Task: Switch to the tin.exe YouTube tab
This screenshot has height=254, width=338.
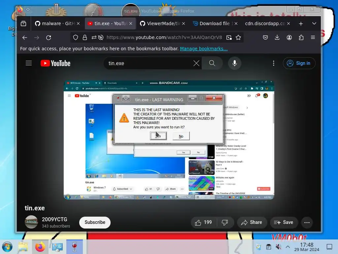Action: pyautogui.click(x=110, y=23)
